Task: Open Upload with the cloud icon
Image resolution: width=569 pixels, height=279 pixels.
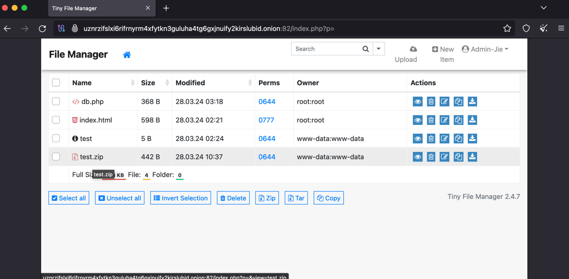Action: [x=413, y=49]
